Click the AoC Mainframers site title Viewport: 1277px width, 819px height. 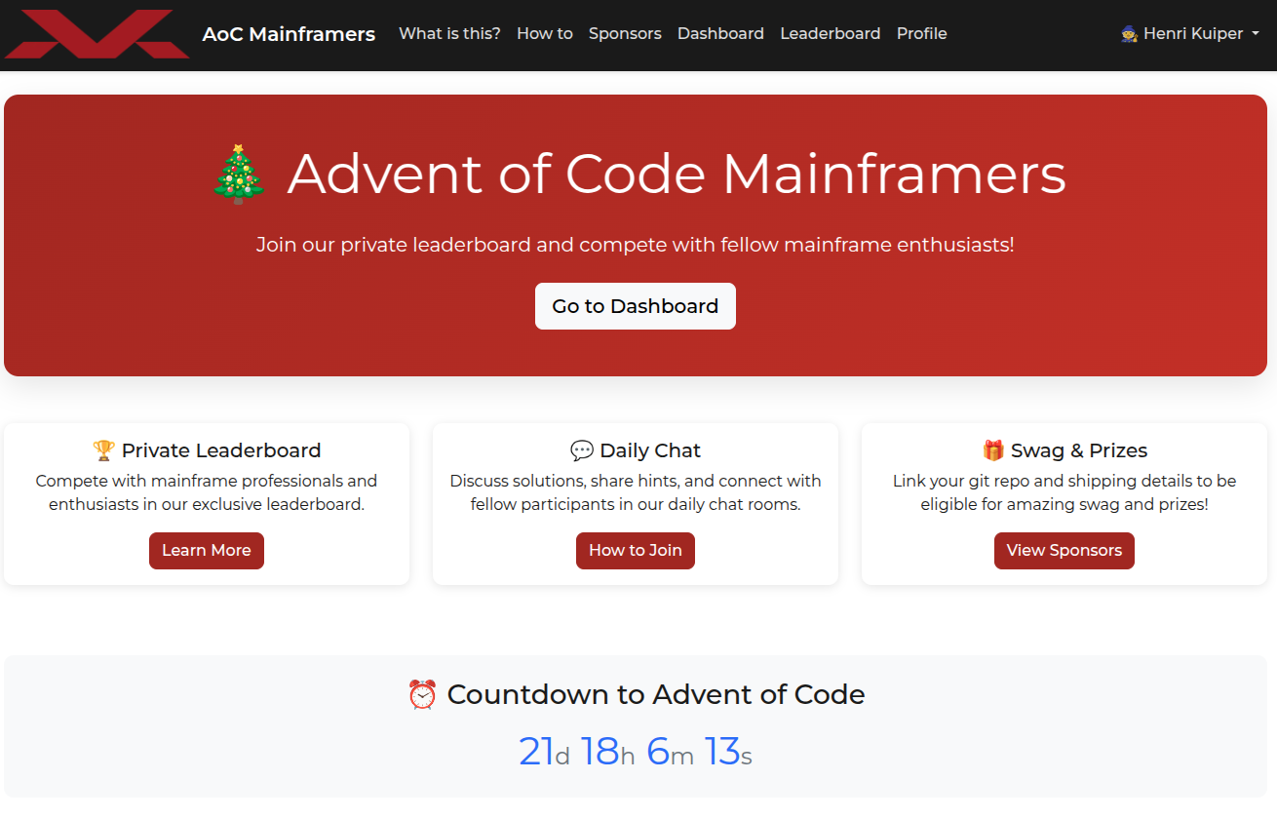tap(289, 33)
